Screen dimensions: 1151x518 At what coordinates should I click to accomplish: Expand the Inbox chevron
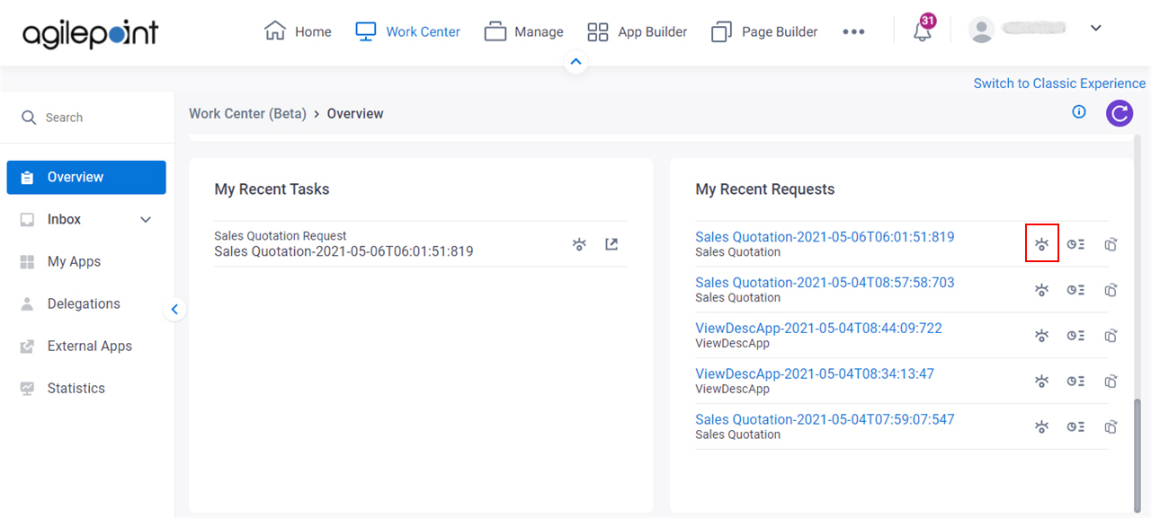[x=146, y=220]
